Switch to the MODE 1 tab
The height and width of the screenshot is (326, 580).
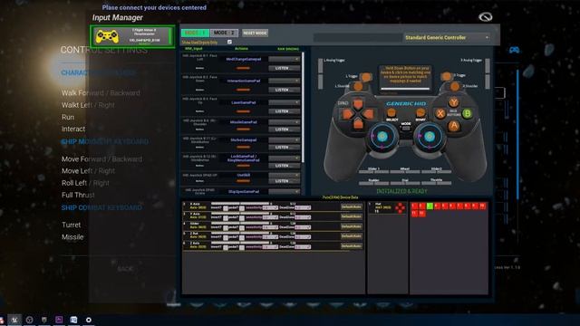point(195,33)
